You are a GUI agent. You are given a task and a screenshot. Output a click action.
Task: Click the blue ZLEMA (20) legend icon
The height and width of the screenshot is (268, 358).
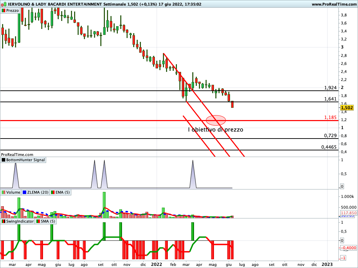pyautogui.click(x=24, y=192)
